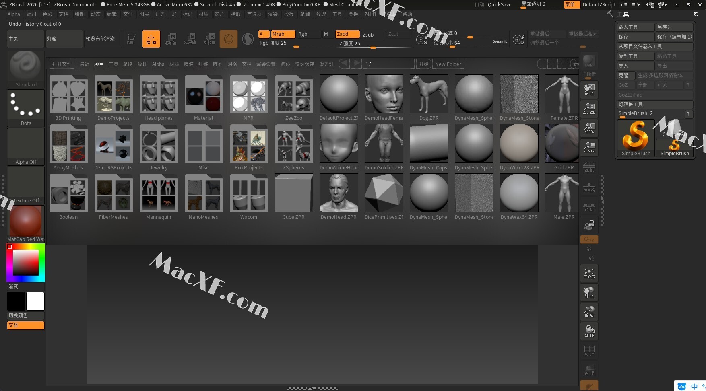Open the Texture Off selector
This screenshot has width=706, height=391.
tap(26, 185)
